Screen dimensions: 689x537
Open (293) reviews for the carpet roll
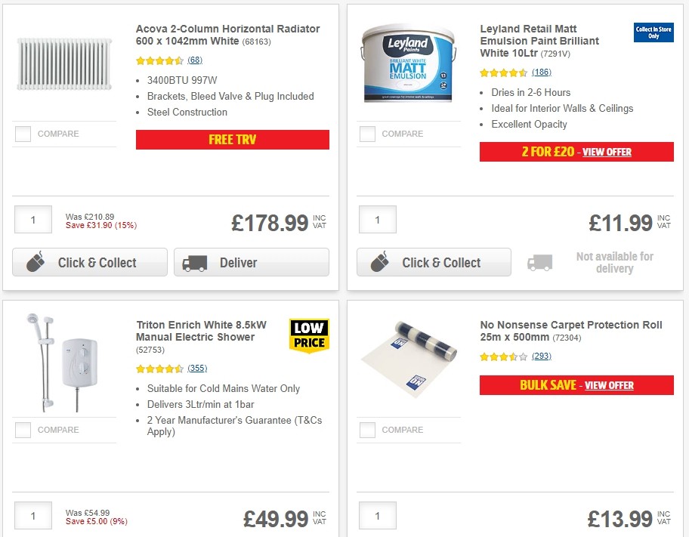coord(540,356)
